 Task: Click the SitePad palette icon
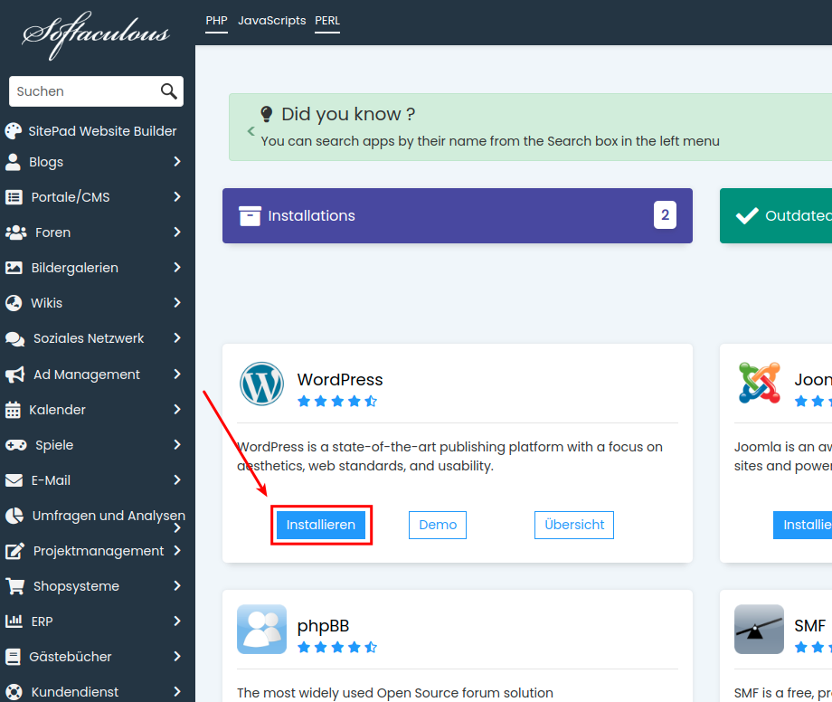pos(14,131)
